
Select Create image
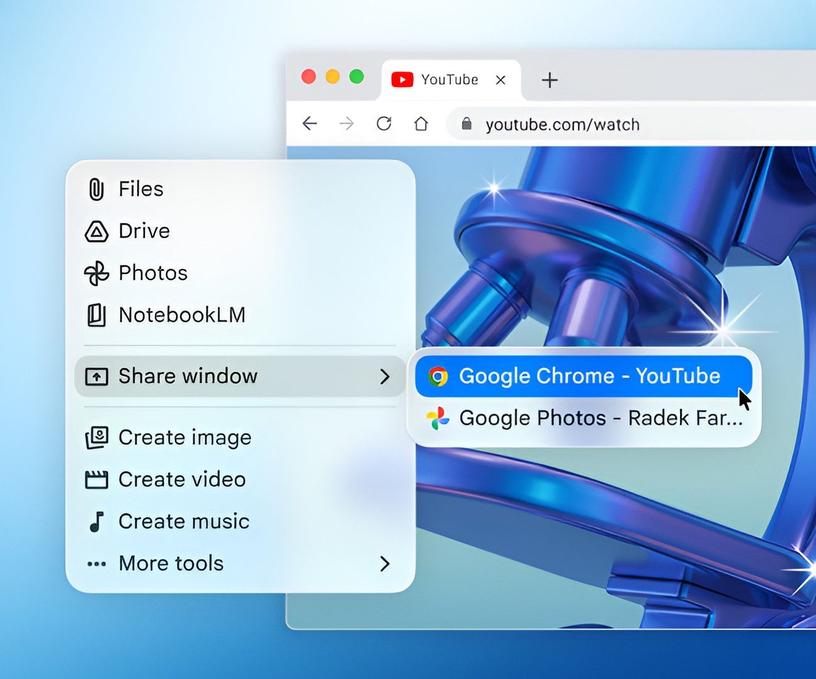241,437
